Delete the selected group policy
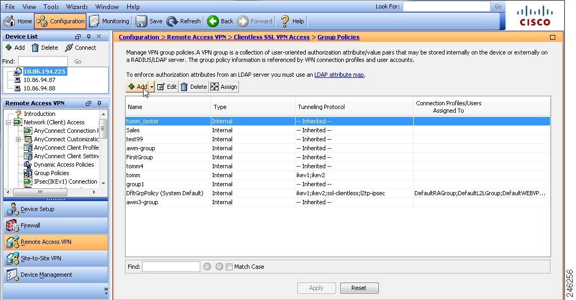The image size is (576, 300). coord(193,87)
